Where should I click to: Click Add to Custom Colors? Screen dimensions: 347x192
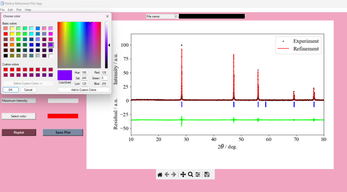click(84, 90)
